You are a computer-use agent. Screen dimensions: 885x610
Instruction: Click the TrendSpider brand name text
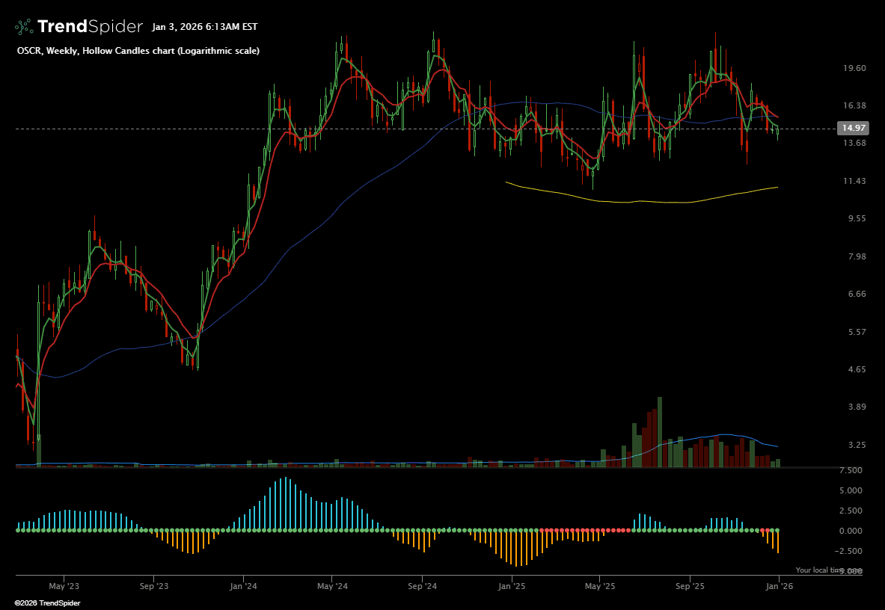(90, 27)
